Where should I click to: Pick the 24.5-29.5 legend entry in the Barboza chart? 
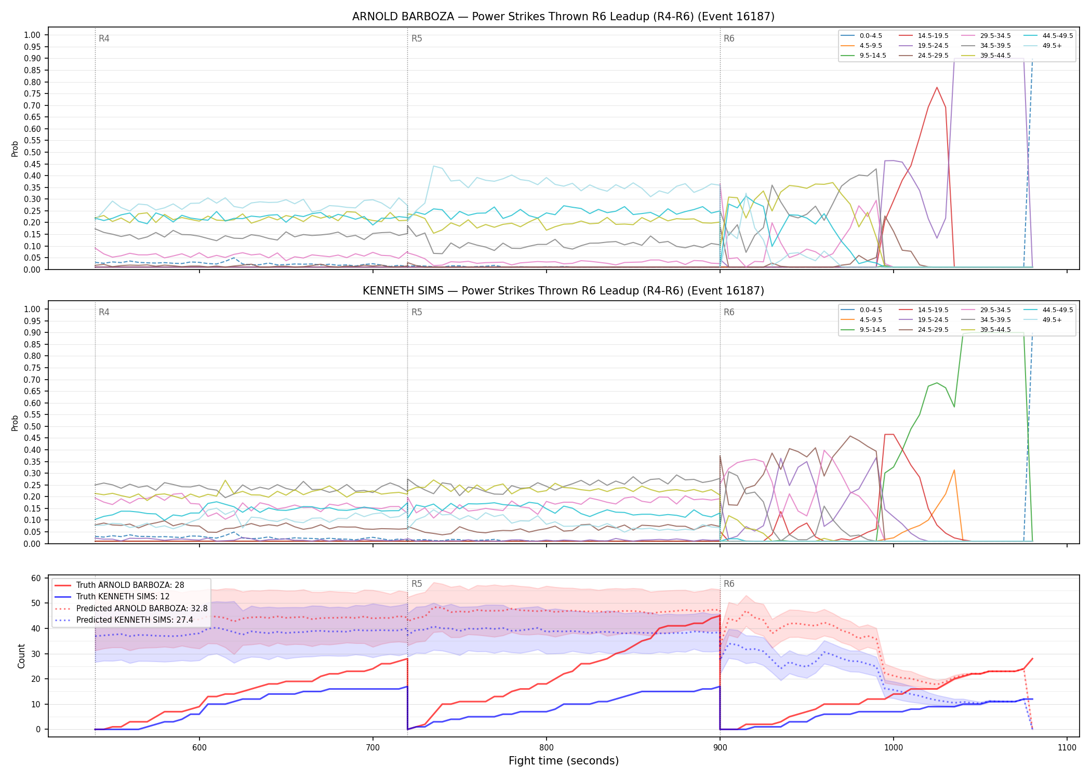pyautogui.click(x=924, y=56)
